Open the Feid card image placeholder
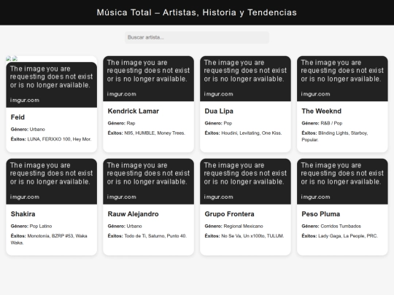394x295 pixels. click(x=52, y=84)
